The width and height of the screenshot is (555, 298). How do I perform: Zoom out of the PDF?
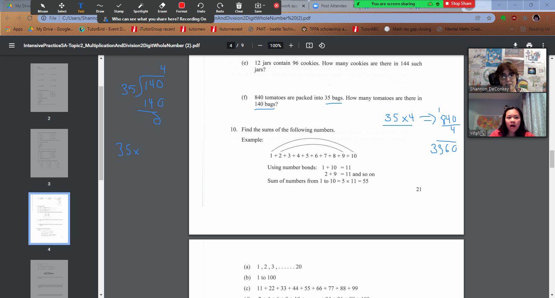260,45
